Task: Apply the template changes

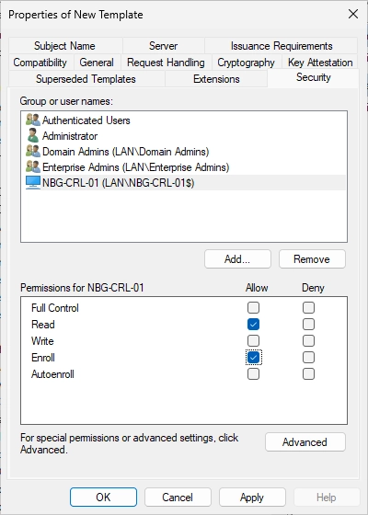Action: point(252,498)
